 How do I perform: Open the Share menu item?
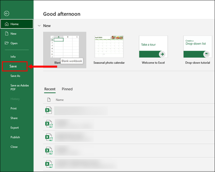[x=14, y=118]
